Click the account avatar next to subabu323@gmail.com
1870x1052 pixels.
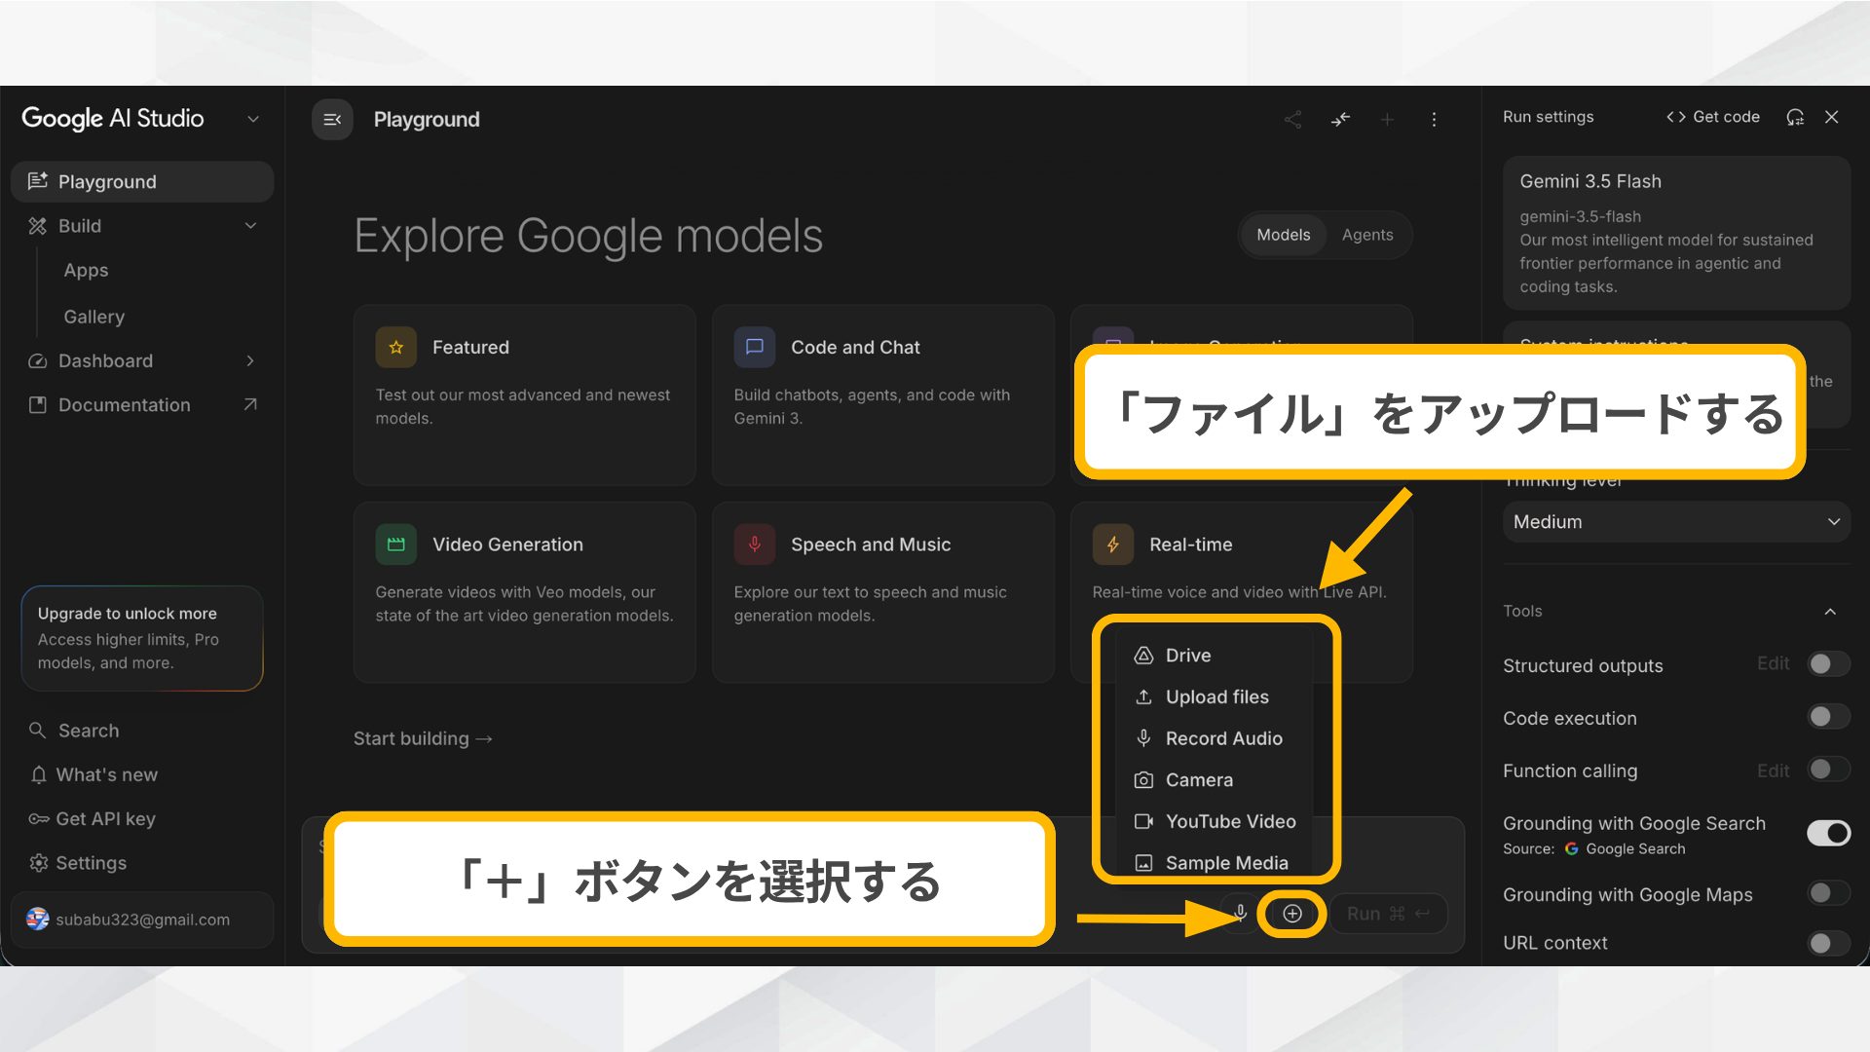38,920
